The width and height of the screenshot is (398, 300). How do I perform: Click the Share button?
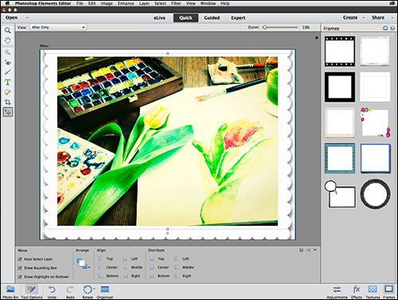coord(378,18)
